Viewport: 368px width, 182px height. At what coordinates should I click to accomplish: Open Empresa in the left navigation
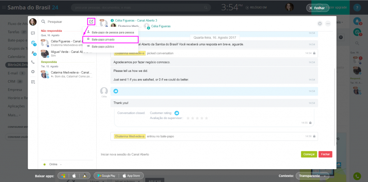(x=15, y=90)
